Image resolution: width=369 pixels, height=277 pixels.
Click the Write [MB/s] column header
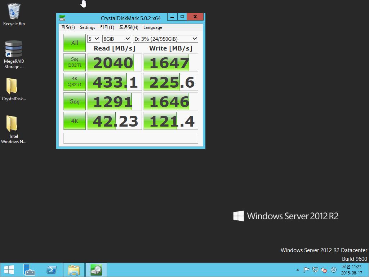point(170,48)
